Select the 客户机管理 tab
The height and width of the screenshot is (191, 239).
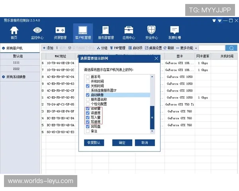point(83,33)
